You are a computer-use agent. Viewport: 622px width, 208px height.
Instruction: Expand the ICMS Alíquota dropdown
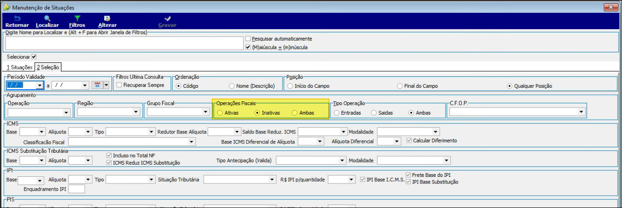87,132
